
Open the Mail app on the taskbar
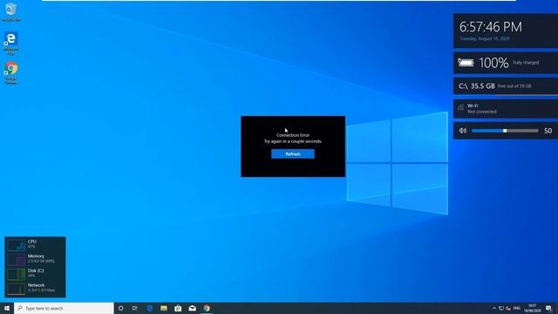pyautogui.click(x=192, y=308)
